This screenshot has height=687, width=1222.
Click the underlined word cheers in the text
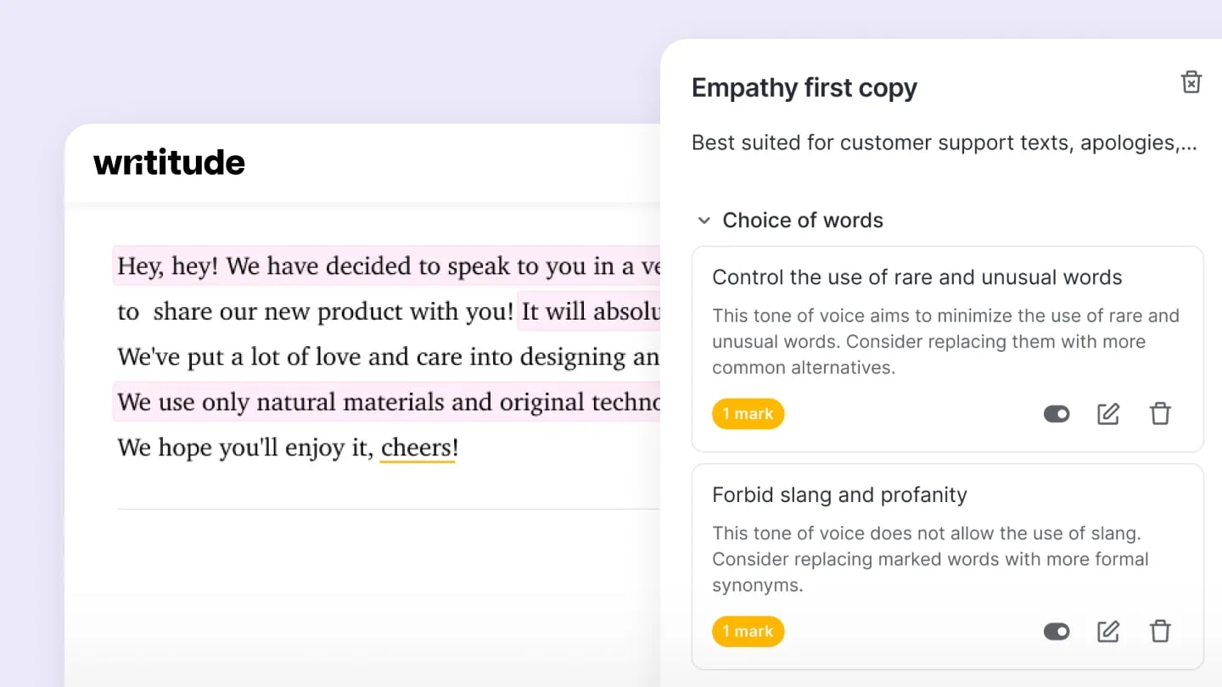[x=418, y=447]
